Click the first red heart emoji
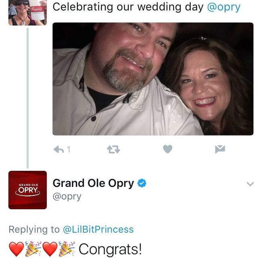262x262 pixels. (x=16, y=250)
